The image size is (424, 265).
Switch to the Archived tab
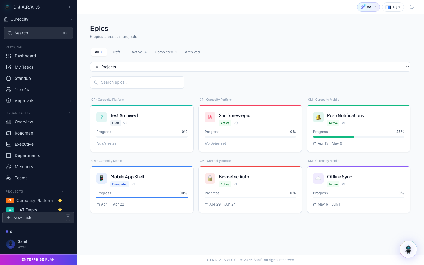tap(192, 52)
